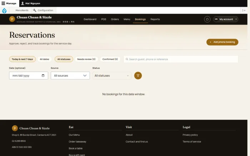The image size is (250, 156).
Task: Click the Drupal drop logo
Action: tap(4, 10)
